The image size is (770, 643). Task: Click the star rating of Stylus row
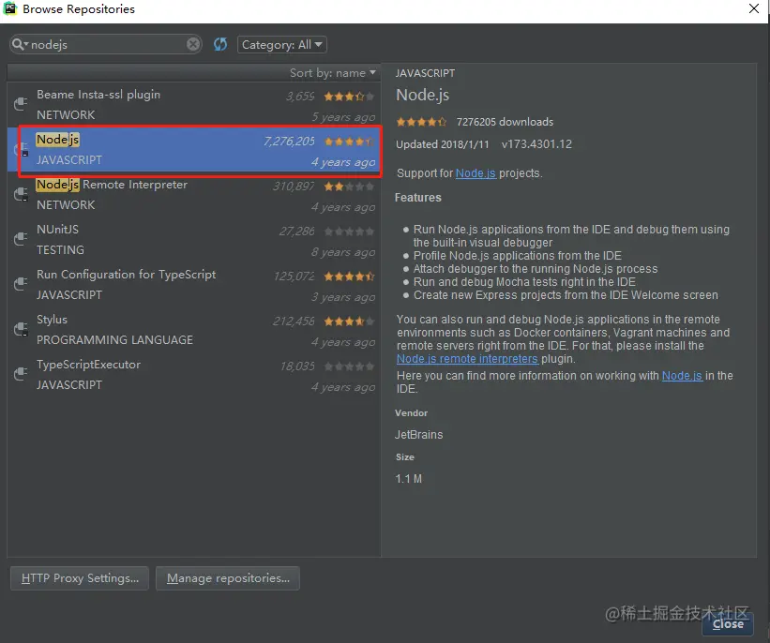[x=349, y=321]
